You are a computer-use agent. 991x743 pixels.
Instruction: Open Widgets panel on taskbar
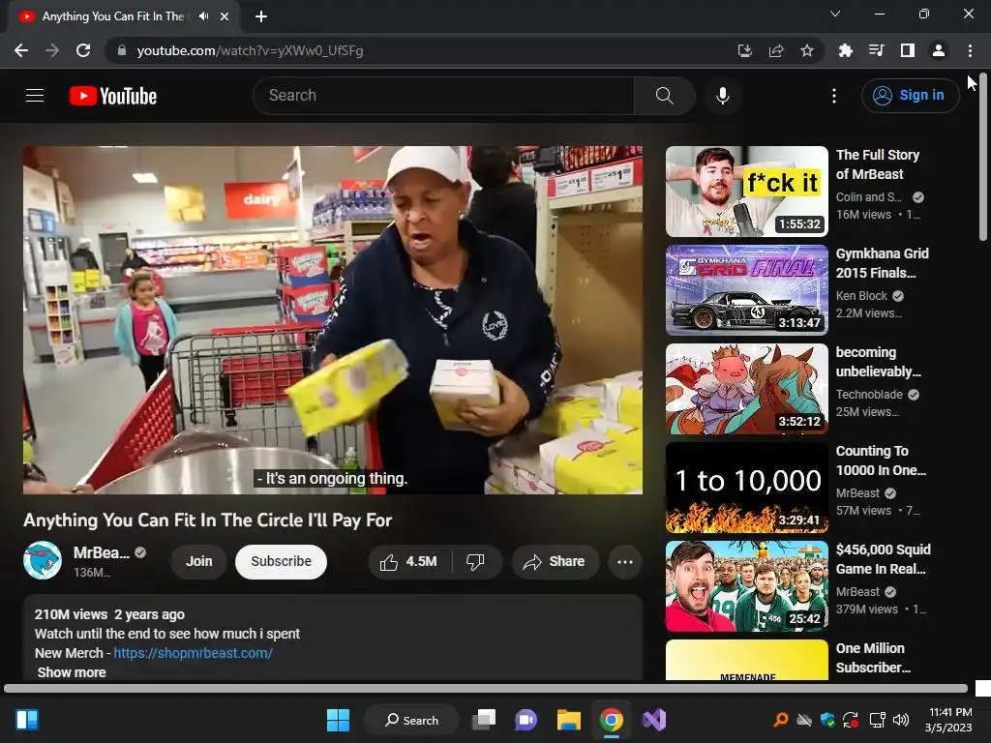pos(26,720)
